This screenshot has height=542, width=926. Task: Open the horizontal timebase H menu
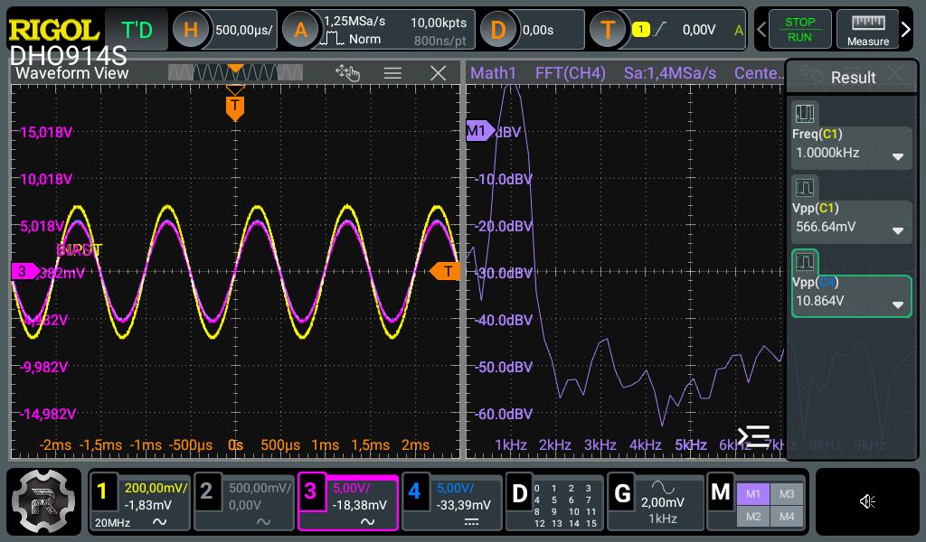tap(190, 29)
